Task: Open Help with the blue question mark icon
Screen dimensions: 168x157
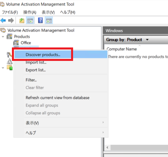Action: click(x=41, y=21)
